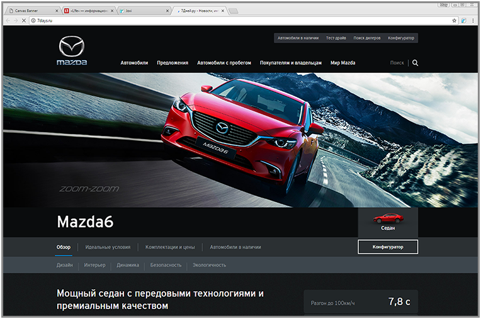Click the Mazda6 page title

pos(85,222)
